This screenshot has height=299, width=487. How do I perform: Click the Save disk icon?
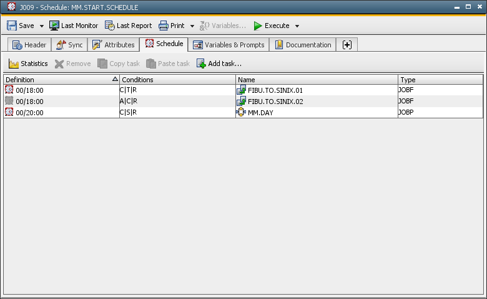pyautogui.click(x=12, y=26)
